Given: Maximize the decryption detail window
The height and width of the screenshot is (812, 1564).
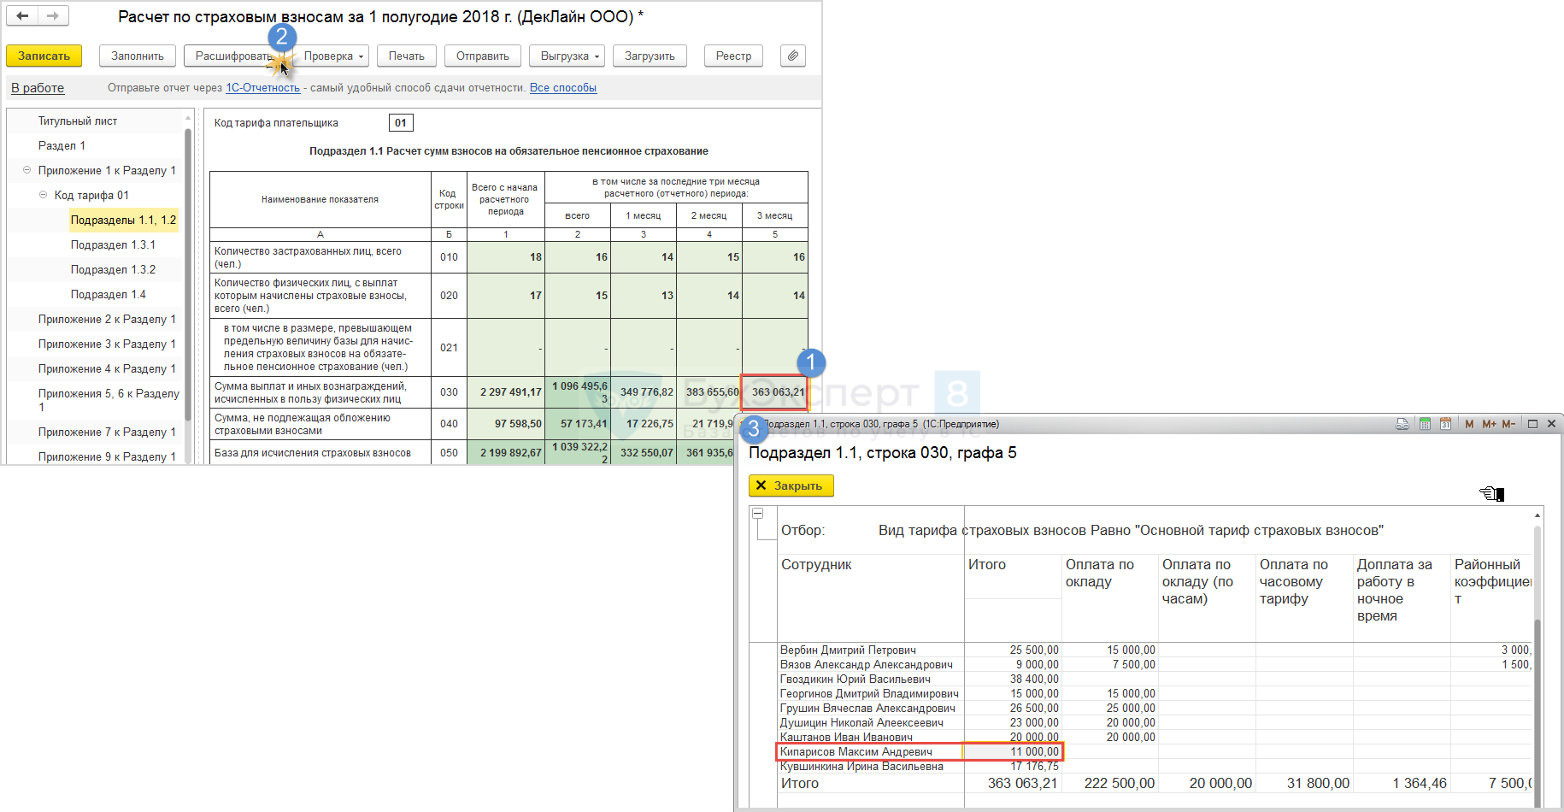Looking at the screenshot, I should [1532, 424].
